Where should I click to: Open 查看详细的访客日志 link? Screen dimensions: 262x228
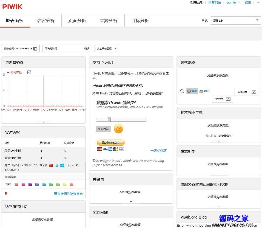click(x=68, y=193)
